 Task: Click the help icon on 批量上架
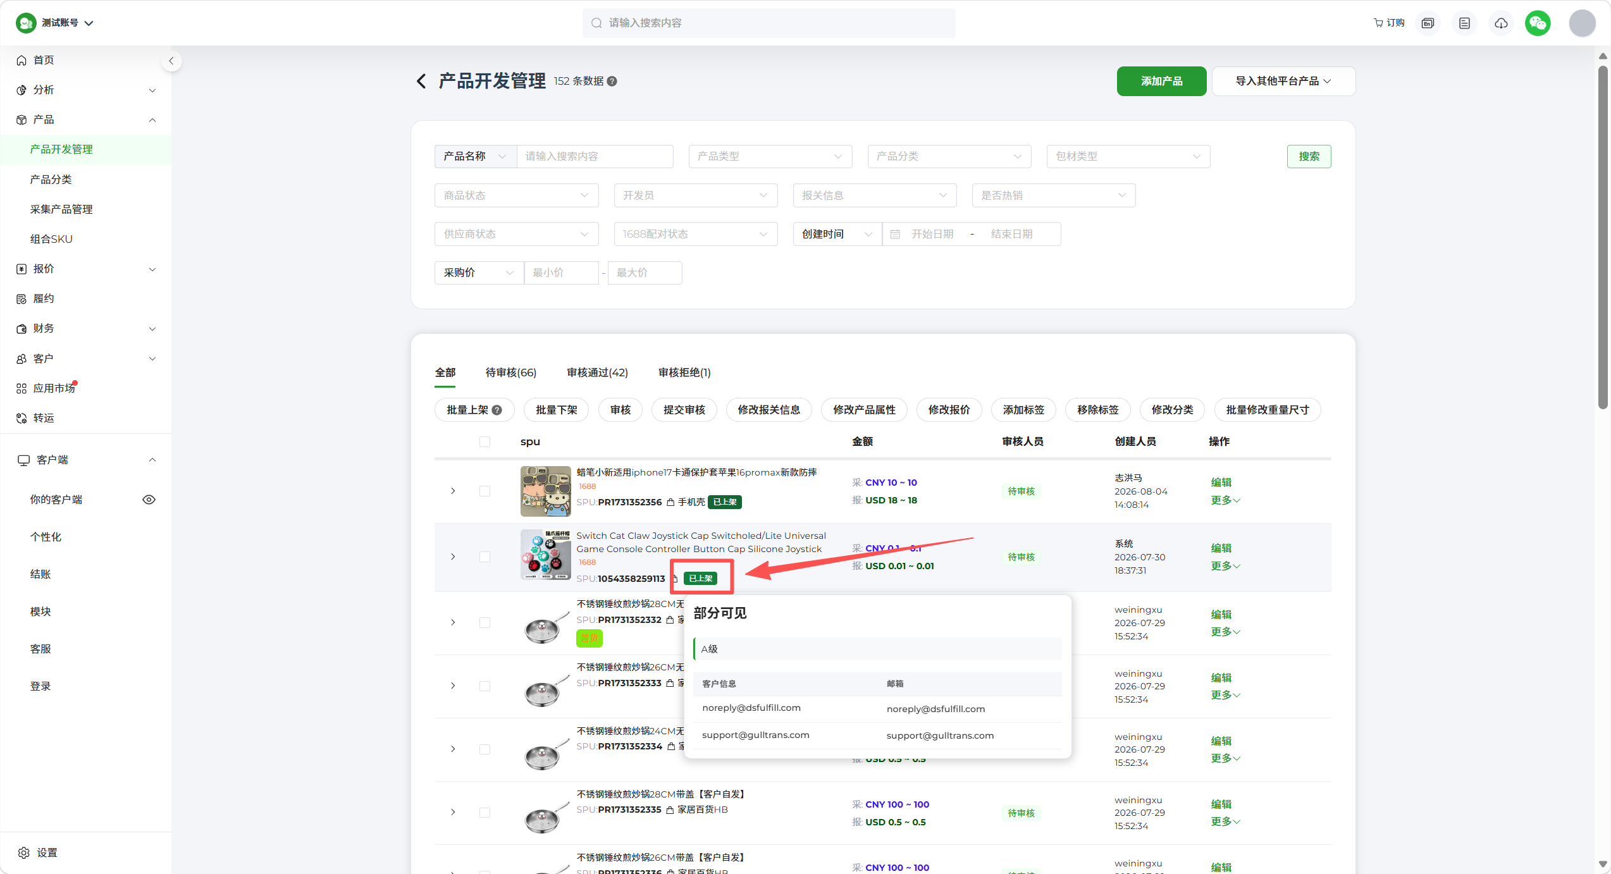[498, 410]
